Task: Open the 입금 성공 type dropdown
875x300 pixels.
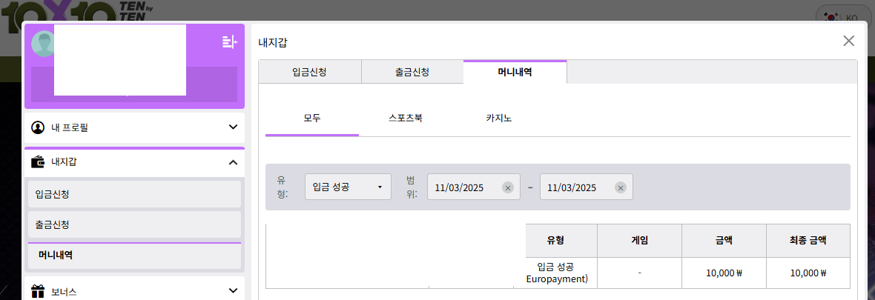Action: tap(348, 187)
